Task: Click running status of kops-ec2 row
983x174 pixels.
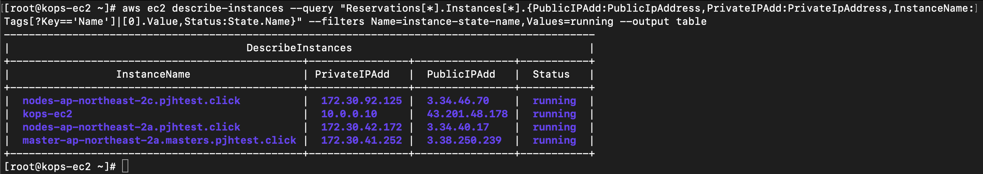Action: [554, 114]
